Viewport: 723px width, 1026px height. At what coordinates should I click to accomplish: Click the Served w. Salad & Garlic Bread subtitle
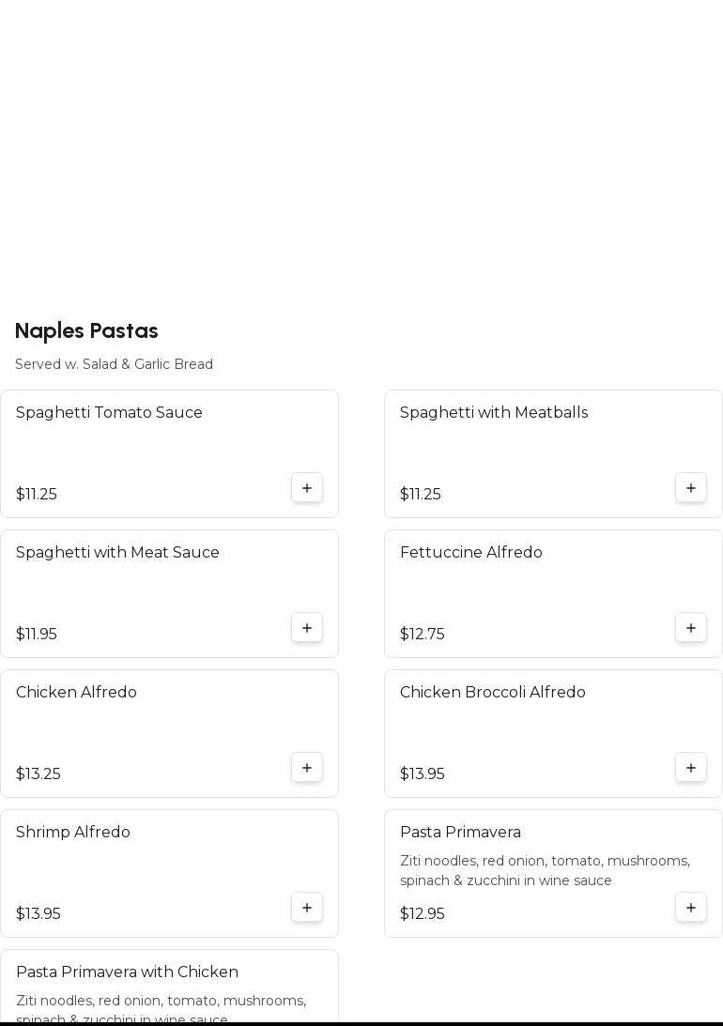coord(114,364)
